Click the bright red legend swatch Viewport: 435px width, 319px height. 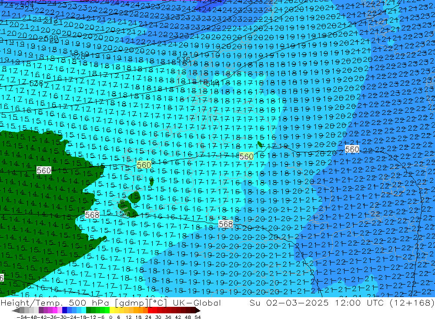tap(150, 310)
